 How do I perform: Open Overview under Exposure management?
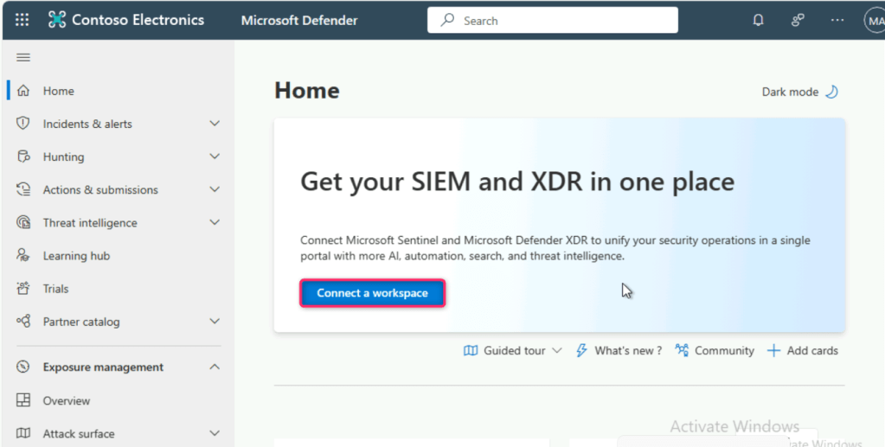66,400
